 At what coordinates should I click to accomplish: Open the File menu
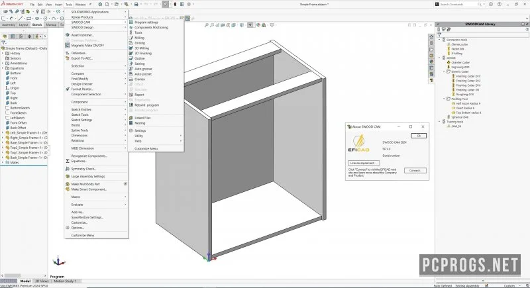tap(32, 5)
